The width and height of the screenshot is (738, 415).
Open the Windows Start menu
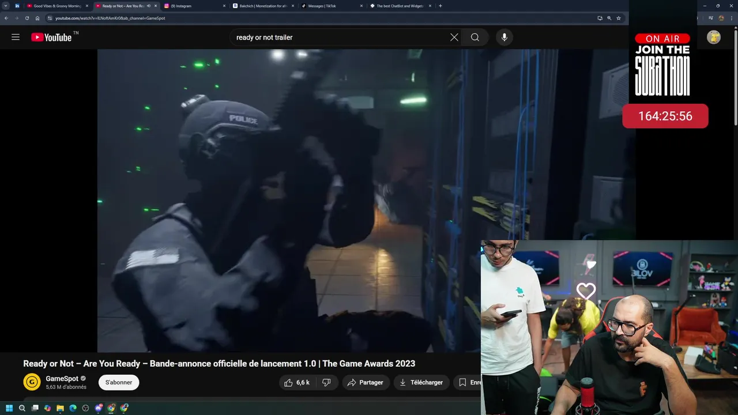(9, 408)
